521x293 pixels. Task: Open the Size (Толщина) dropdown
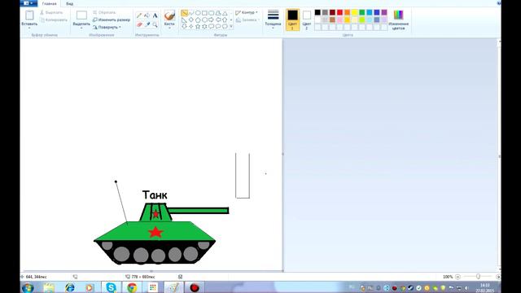click(273, 20)
